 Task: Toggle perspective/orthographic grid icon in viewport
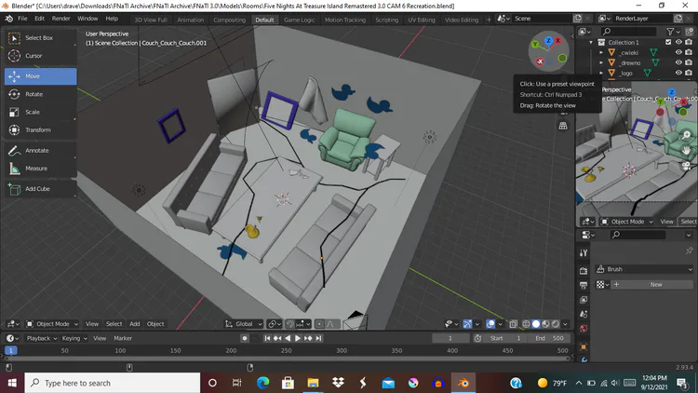tap(563, 126)
